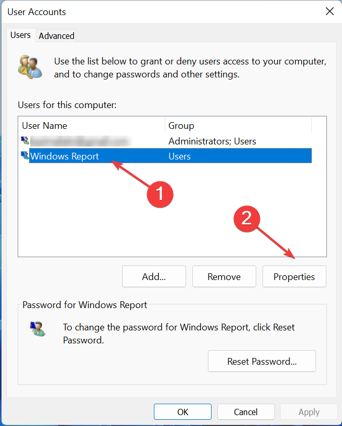This screenshot has width=342, height=426.
Task: Close the User Accounts dialog
Action: pyautogui.click(x=330, y=11)
